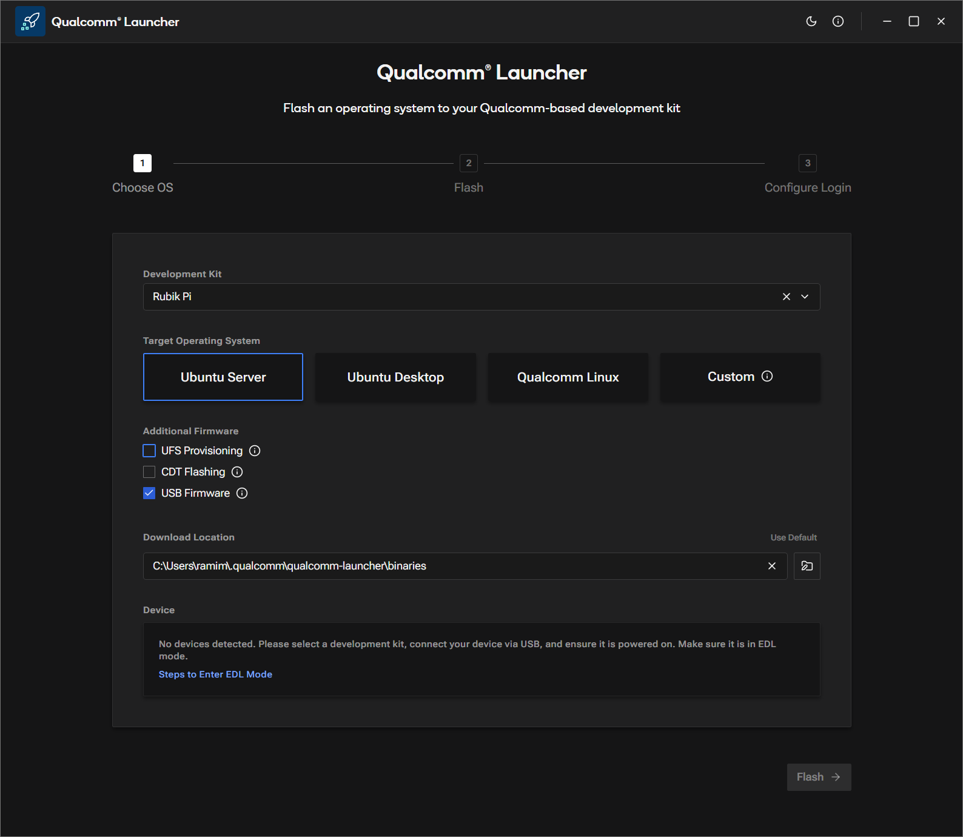Image resolution: width=963 pixels, height=837 pixels.
Task: Click Use Default for download location
Action: 793,537
